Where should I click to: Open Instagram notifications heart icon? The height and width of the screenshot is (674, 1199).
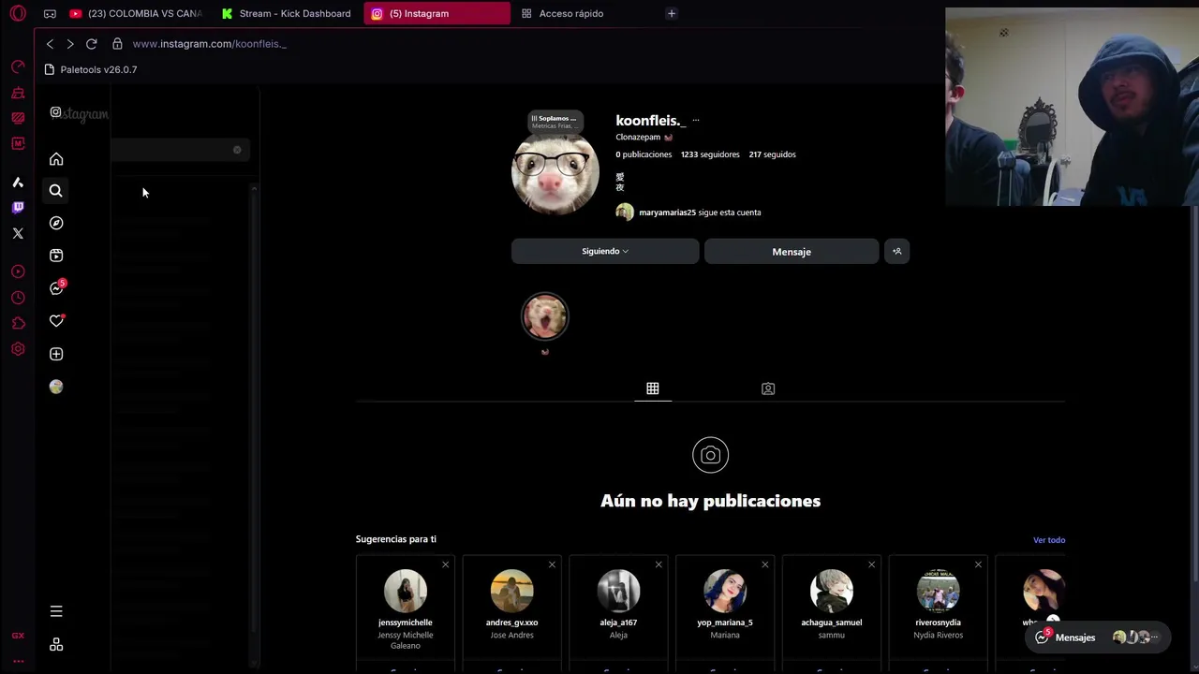[56, 321]
